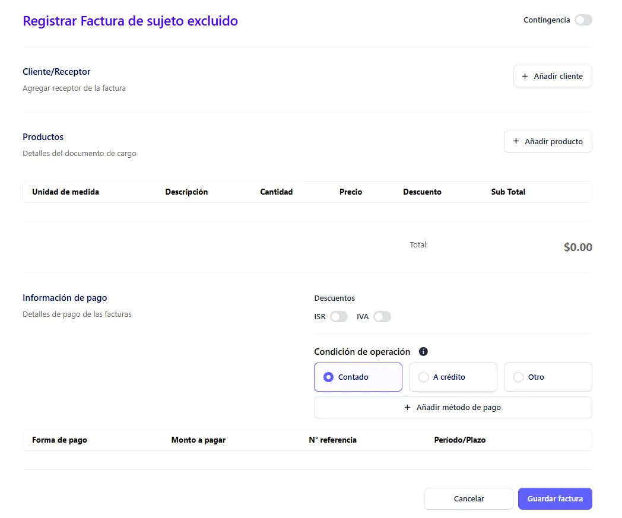Image resolution: width=622 pixels, height=518 pixels.
Task: Save invoice with Guardar factura
Action: point(554,499)
